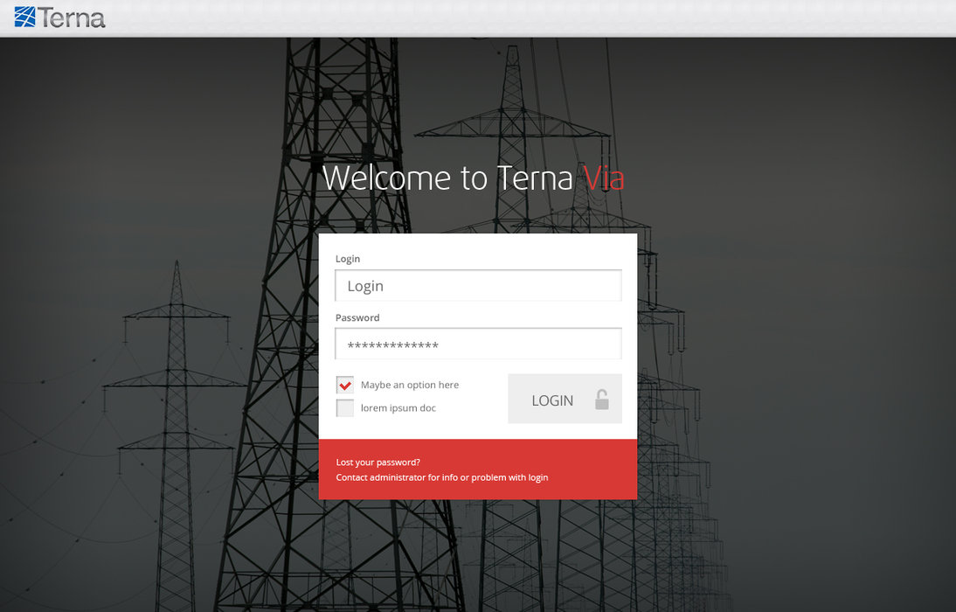Click the 'Login' field label
The width and height of the screenshot is (956, 612).
click(x=348, y=259)
